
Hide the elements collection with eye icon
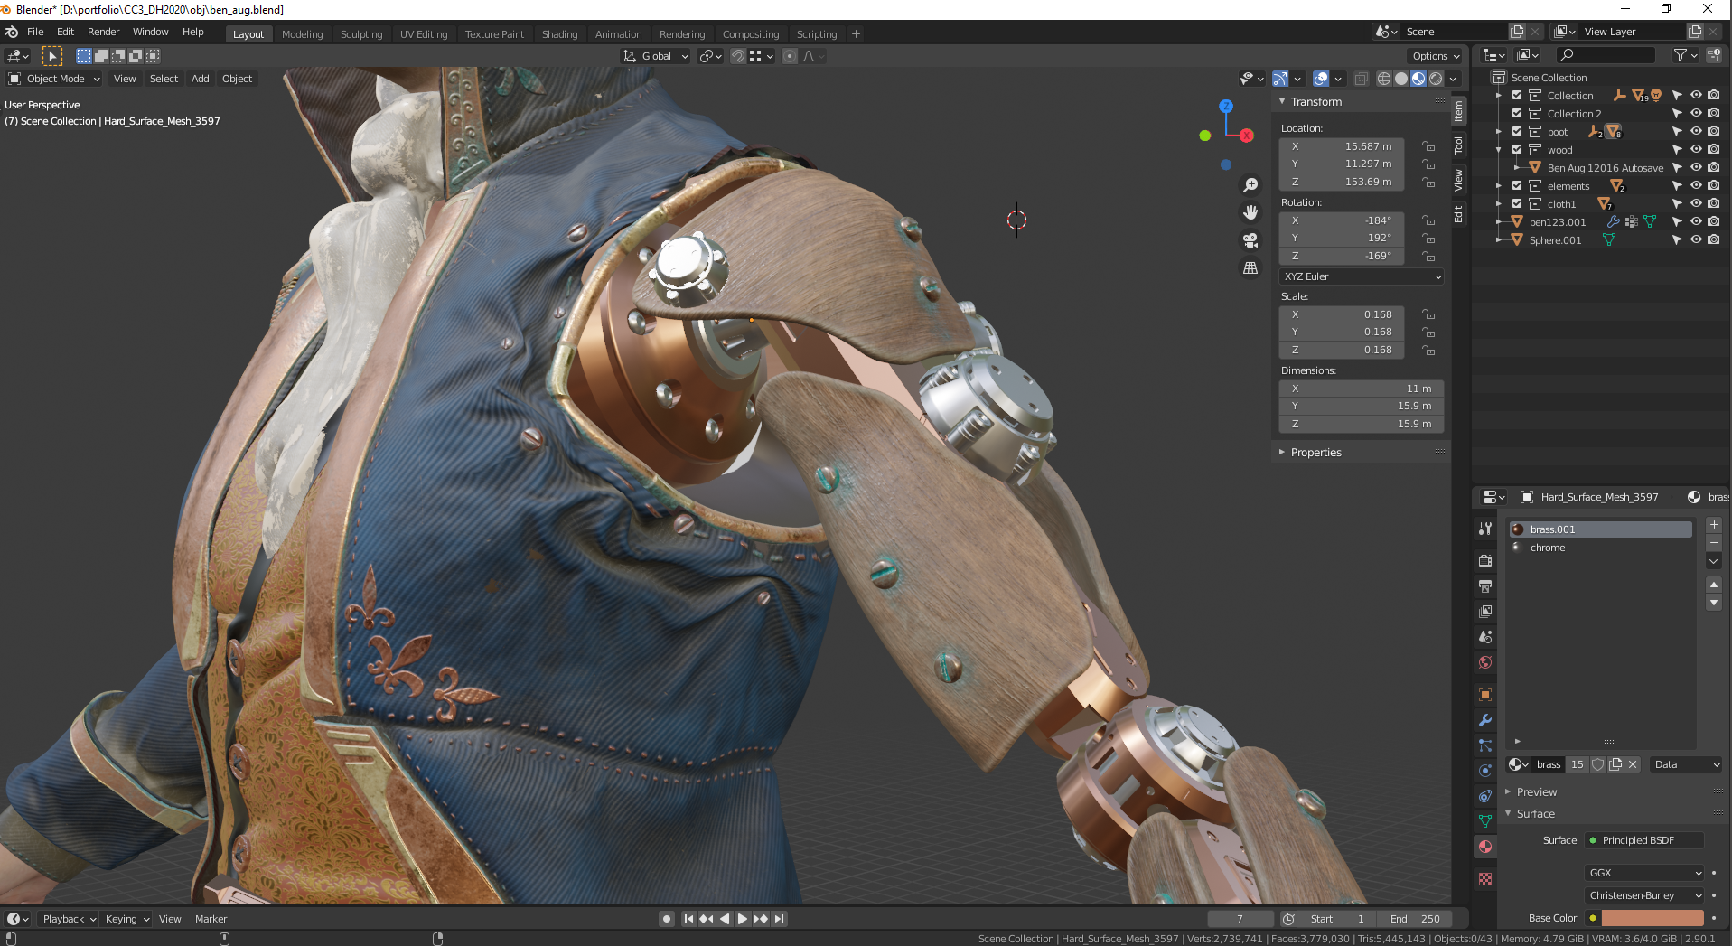coord(1696,185)
